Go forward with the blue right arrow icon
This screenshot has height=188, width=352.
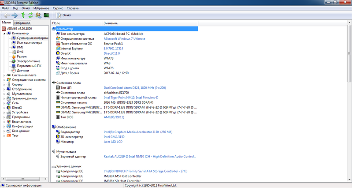tap(15, 15)
